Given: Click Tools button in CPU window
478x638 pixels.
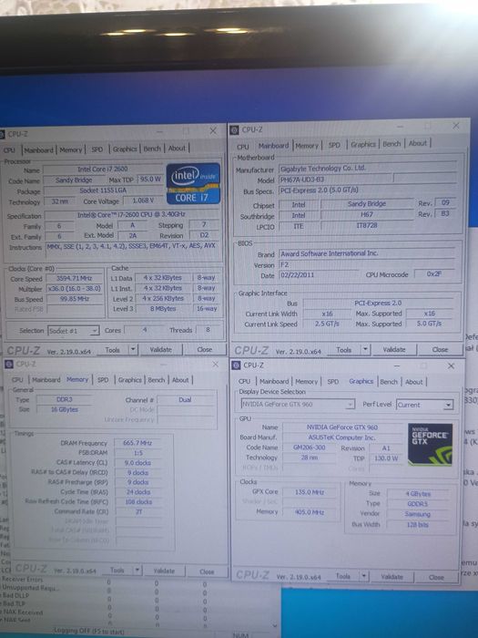Looking at the screenshot, I should [x=113, y=350].
